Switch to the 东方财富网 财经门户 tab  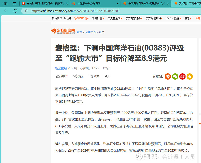point(44,4)
